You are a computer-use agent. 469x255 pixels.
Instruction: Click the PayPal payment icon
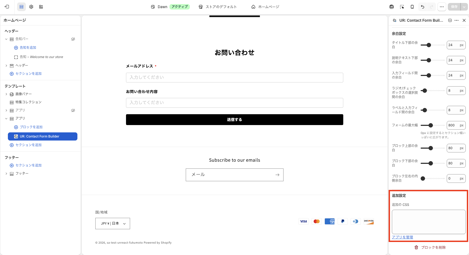click(343, 221)
